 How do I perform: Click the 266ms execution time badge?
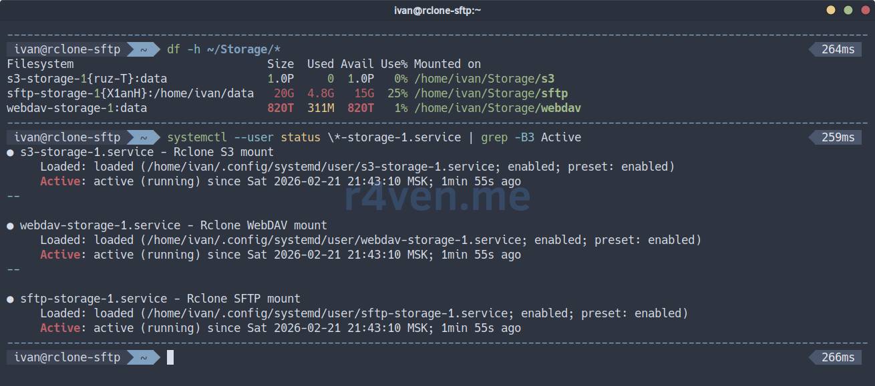838,357
